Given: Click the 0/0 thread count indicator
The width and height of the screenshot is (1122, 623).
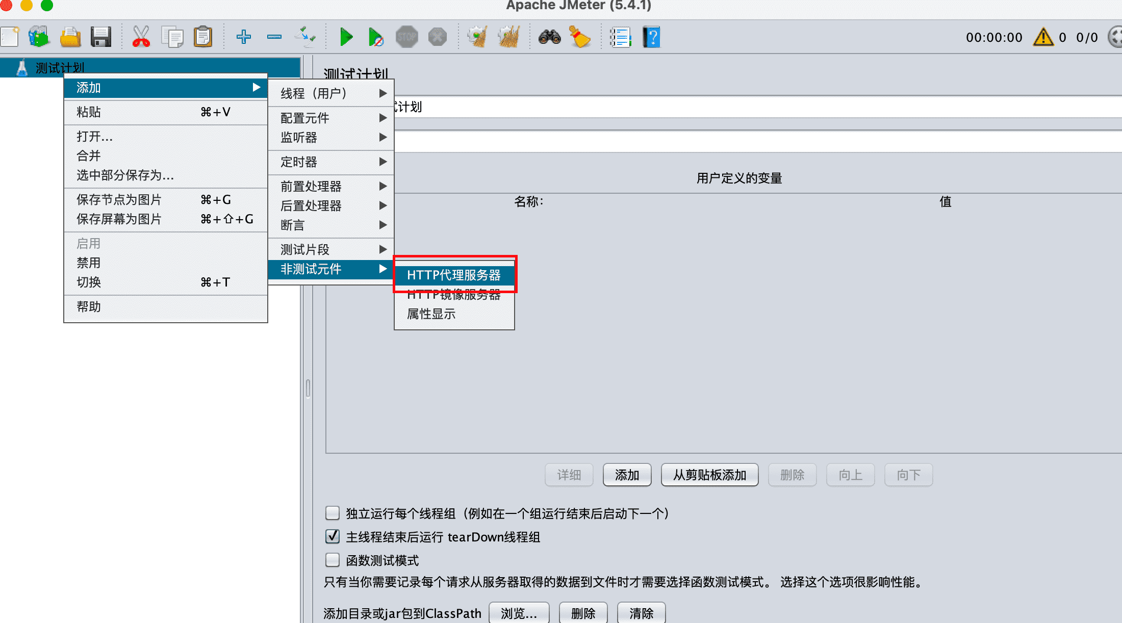Looking at the screenshot, I should [x=1087, y=37].
